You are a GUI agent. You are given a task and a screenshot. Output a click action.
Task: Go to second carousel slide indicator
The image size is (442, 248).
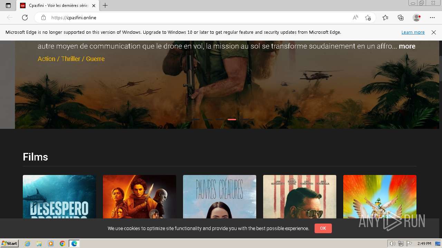tap(208, 120)
